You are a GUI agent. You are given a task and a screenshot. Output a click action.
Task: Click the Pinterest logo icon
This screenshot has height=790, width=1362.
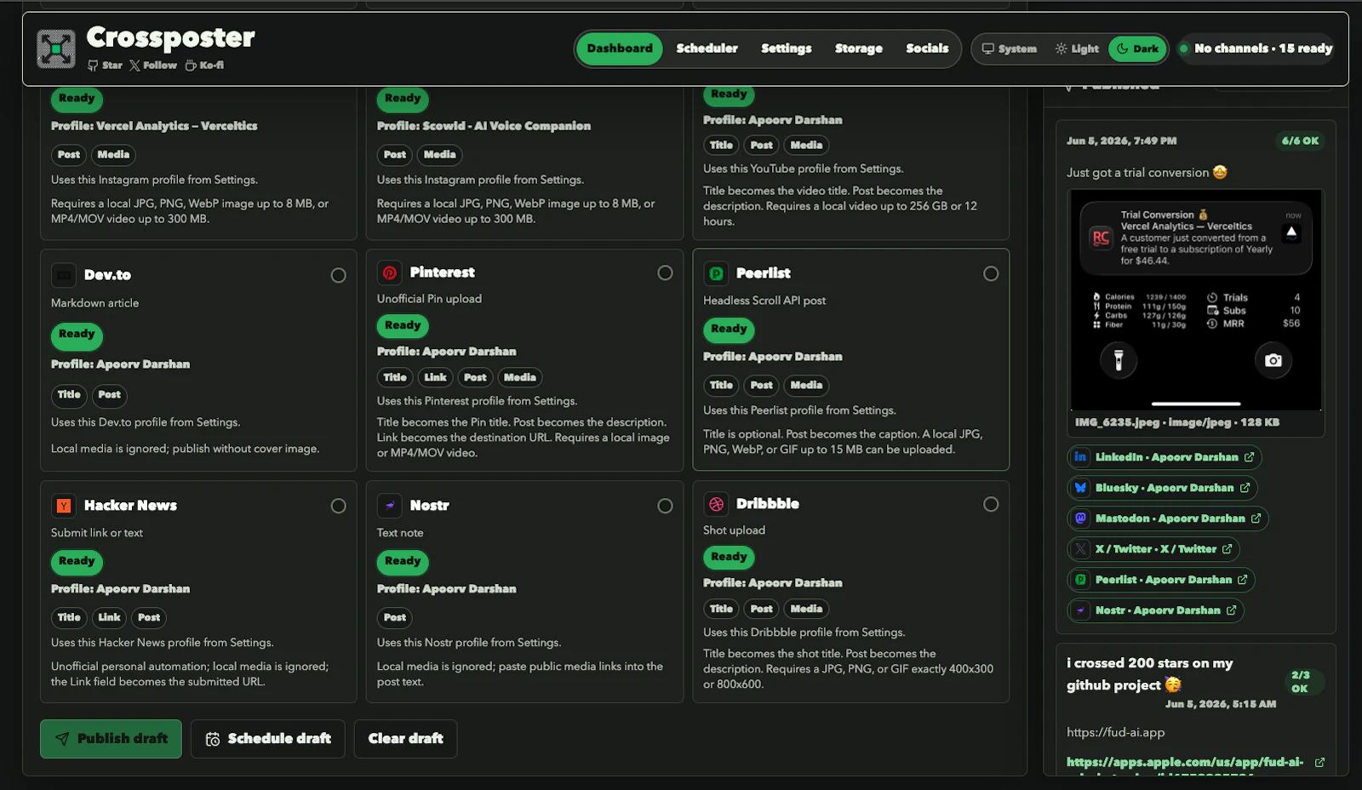click(390, 273)
